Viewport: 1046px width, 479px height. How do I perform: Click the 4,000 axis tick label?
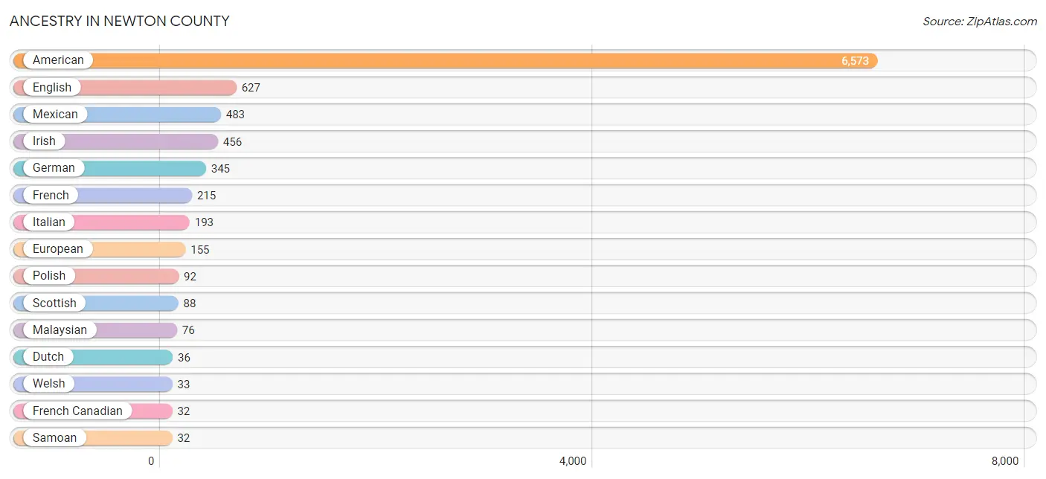point(573,461)
